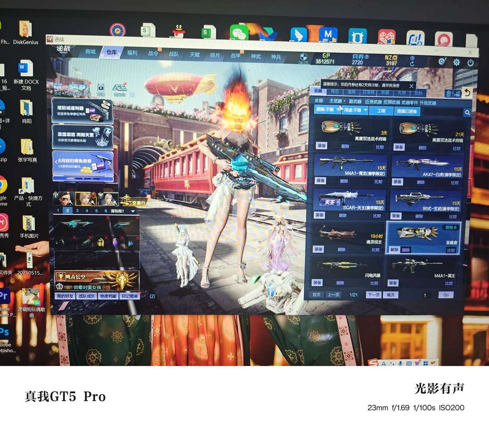
Task: Click the trash bin icon above weapon list
Action: coord(449,94)
